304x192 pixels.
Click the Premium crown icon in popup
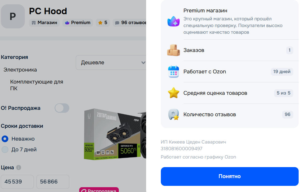[173, 21]
